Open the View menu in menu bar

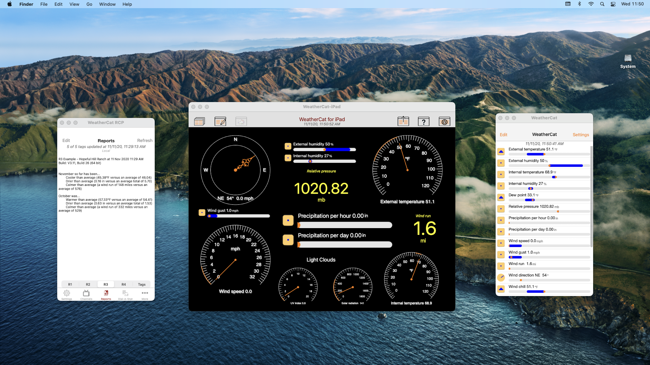(74, 4)
